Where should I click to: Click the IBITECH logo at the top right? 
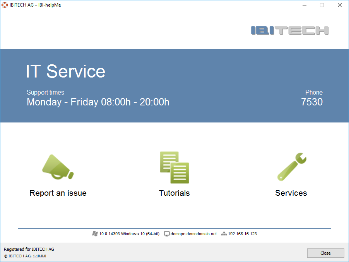pyautogui.click(x=289, y=30)
